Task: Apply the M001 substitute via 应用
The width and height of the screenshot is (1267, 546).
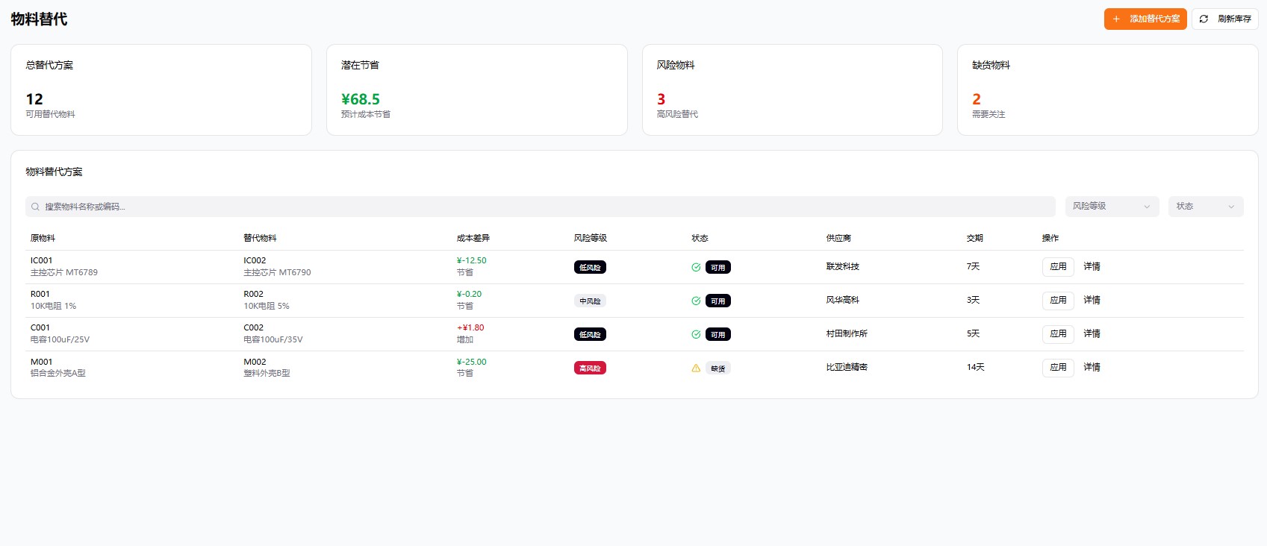Action: tap(1058, 367)
